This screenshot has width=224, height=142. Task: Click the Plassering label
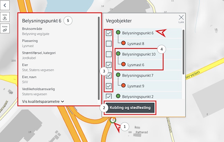(30, 41)
